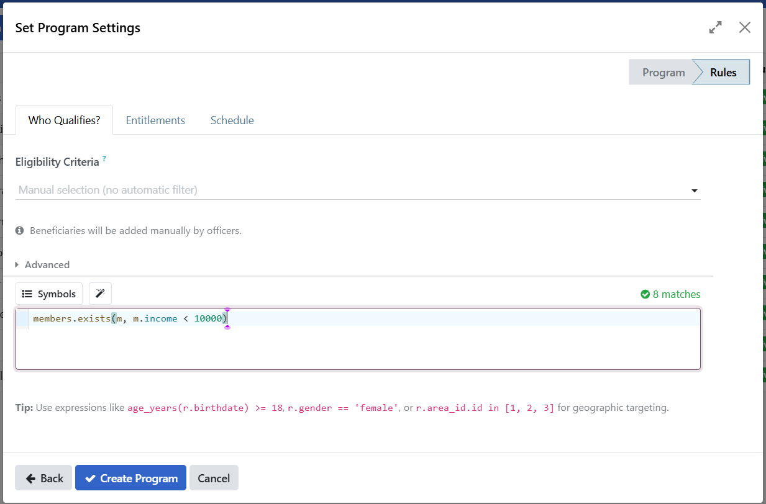The width and height of the screenshot is (766, 504).
Task: Close the Set Program Settings dialog
Action: (745, 27)
